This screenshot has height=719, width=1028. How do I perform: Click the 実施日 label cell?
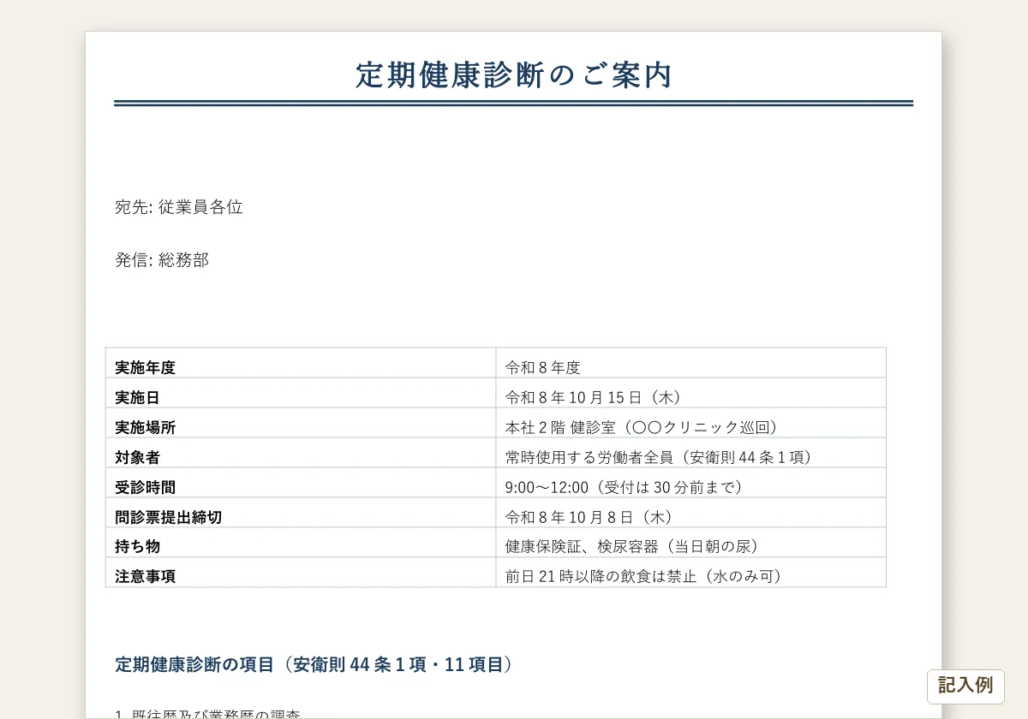point(301,393)
